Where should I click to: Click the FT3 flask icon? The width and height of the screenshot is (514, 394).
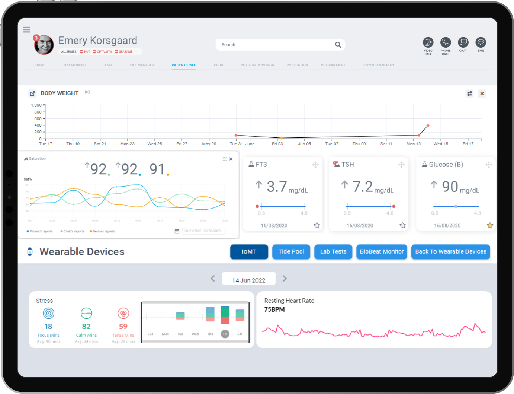pyautogui.click(x=251, y=164)
